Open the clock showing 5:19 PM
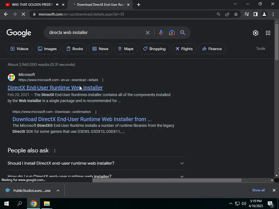This screenshot has width=279, height=209. click(x=256, y=204)
